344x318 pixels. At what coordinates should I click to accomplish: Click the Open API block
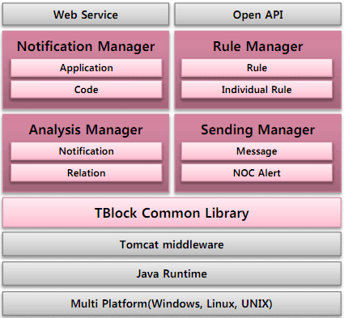point(257,15)
